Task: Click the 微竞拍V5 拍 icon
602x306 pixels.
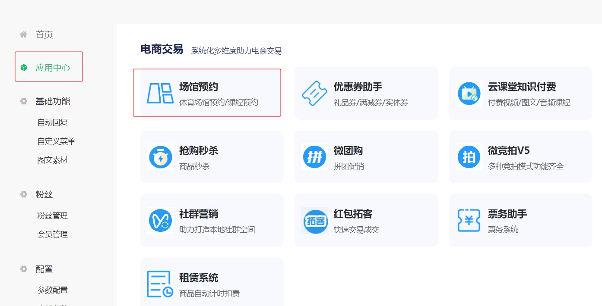Action: click(x=469, y=157)
